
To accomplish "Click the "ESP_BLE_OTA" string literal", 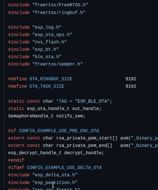I will pos(92,101).
